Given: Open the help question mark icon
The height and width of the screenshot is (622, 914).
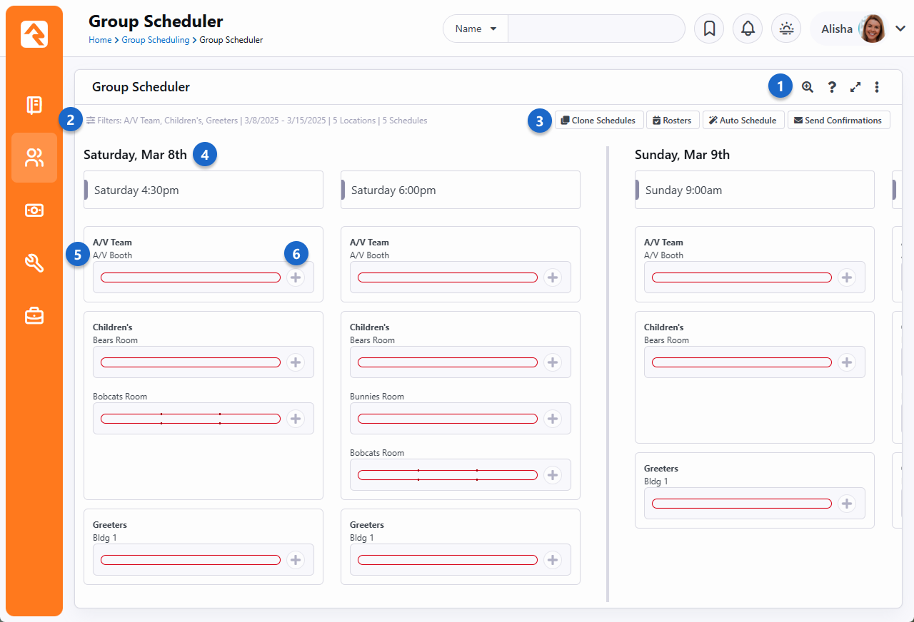Looking at the screenshot, I should [832, 87].
